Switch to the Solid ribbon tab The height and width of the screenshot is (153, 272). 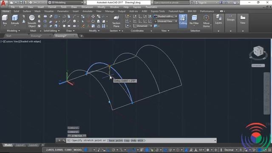point(16,11)
